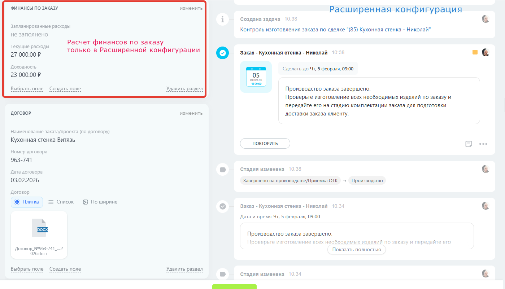The image size is (505, 289).
Task: Click the stage chip "Завершено на производстве/Приемка ОТК"
Action: click(x=291, y=180)
